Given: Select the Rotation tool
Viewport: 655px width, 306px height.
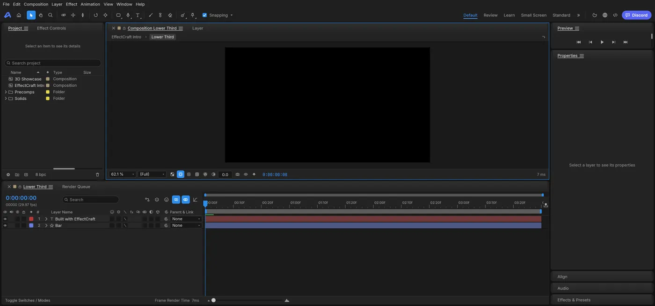Looking at the screenshot, I should 95,15.
